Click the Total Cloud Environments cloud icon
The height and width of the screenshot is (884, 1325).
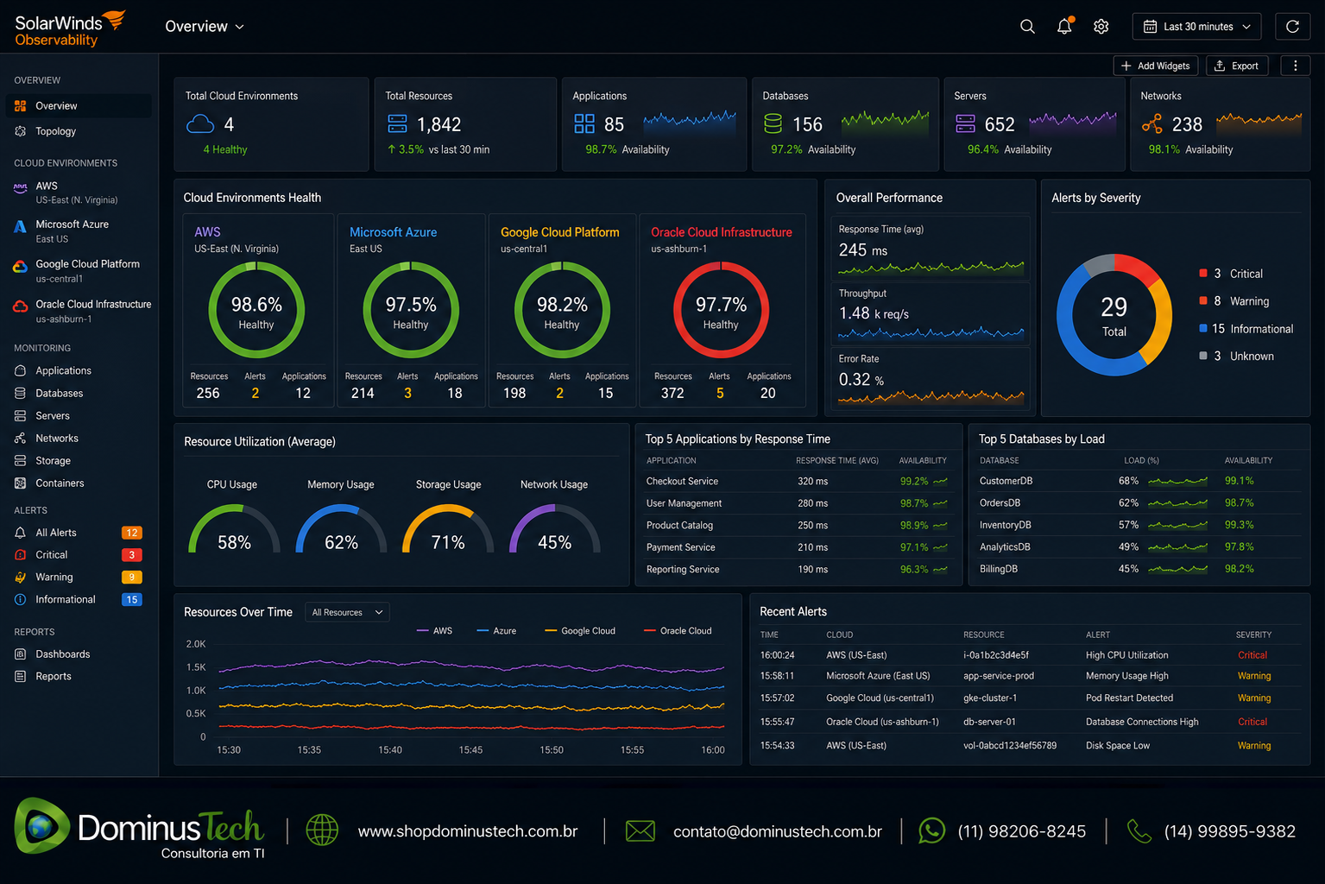[x=200, y=124]
